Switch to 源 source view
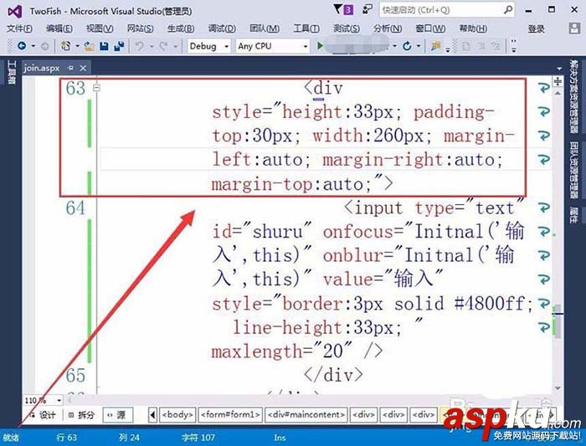Viewport: 586px width, 446px height. pyautogui.click(x=117, y=415)
